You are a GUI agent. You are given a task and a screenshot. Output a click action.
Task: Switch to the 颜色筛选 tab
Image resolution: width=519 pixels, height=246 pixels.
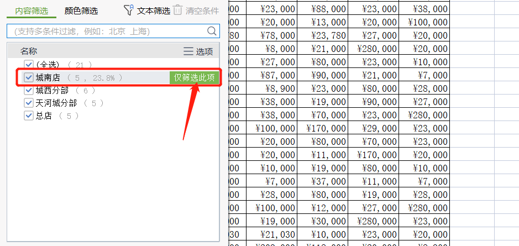click(x=81, y=11)
